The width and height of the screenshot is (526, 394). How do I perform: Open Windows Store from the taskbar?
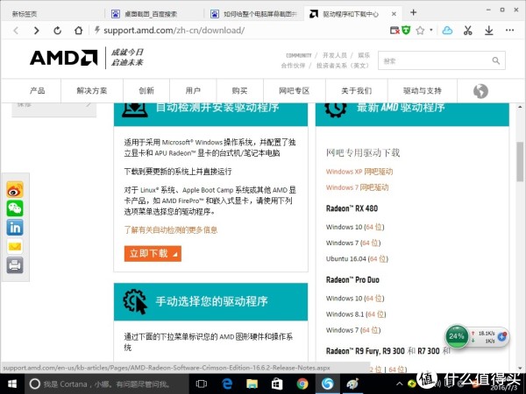(x=277, y=383)
